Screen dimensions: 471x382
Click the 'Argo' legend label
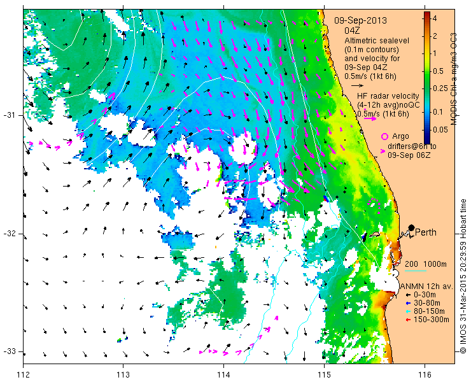[x=400, y=136]
